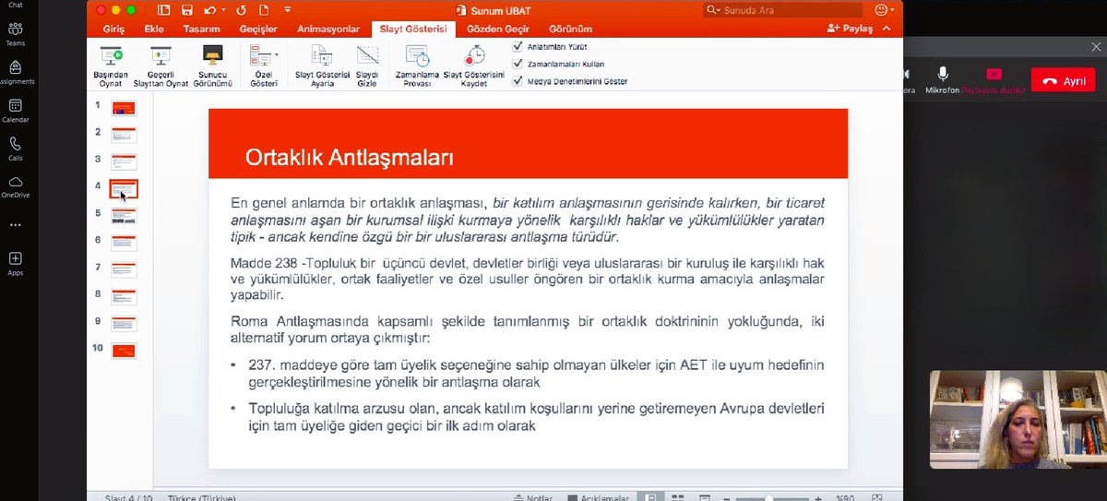Click the three-dots more apps icon
This screenshot has width=1107, height=501.
[x=15, y=224]
